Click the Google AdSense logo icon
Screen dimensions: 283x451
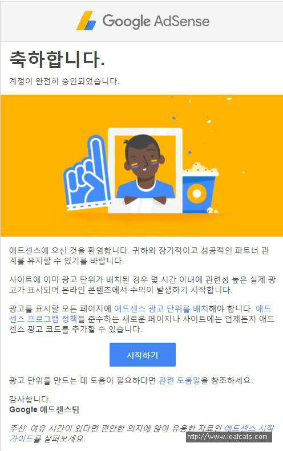point(86,21)
